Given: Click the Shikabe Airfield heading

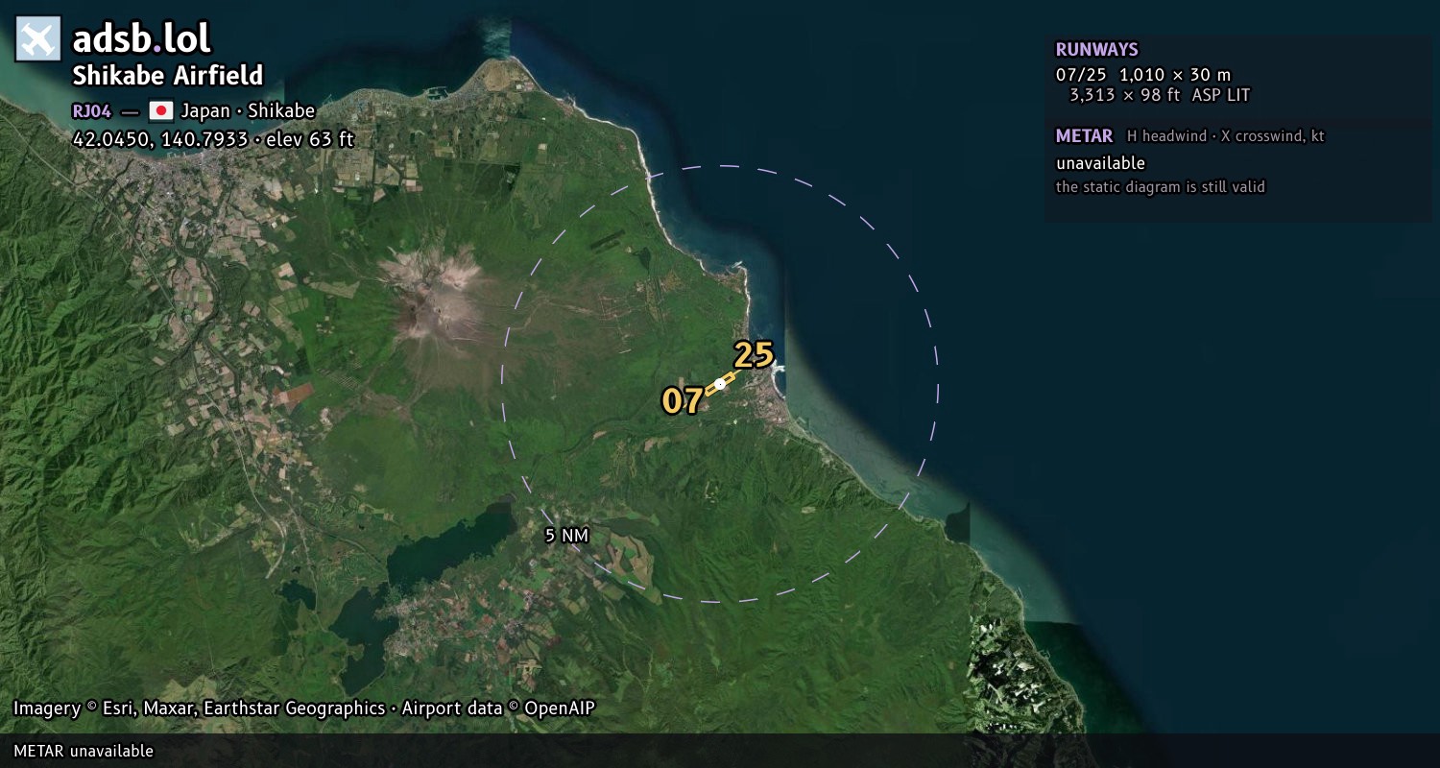Looking at the screenshot, I should pyautogui.click(x=168, y=76).
